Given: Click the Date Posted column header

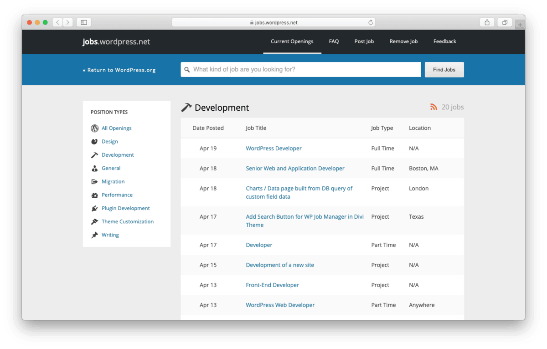Looking at the screenshot, I should point(208,128).
